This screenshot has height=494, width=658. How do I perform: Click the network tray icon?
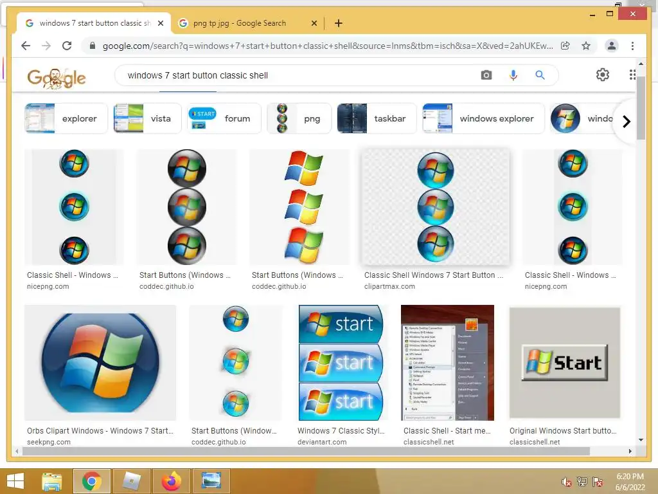(582, 481)
